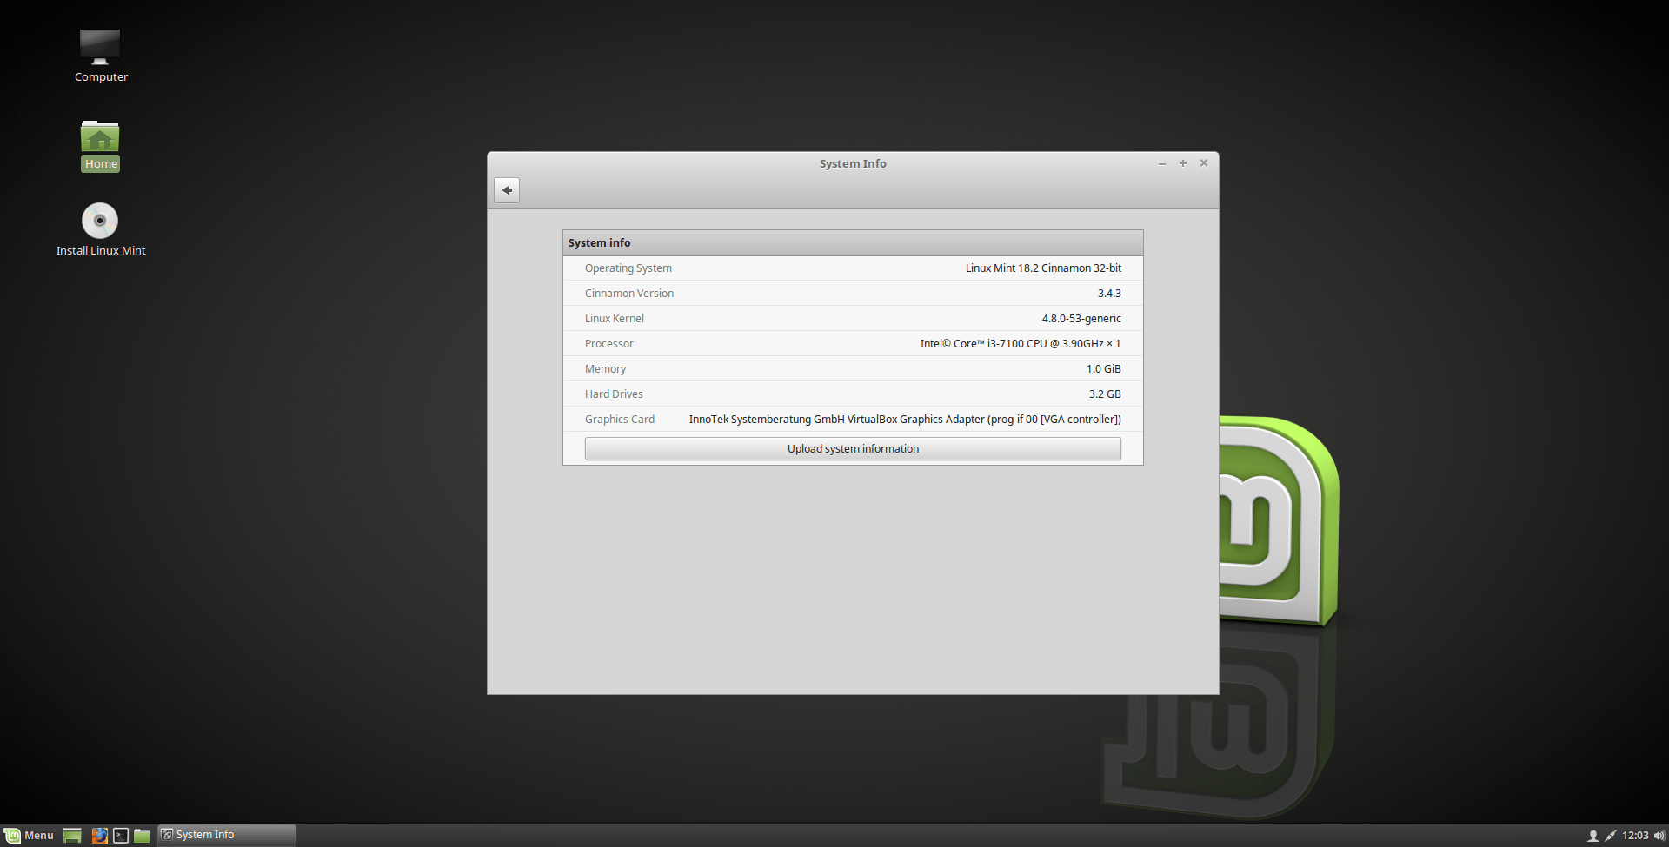Click the 12:03 clock in the panel
The height and width of the screenshot is (847, 1669).
[1635, 836]
